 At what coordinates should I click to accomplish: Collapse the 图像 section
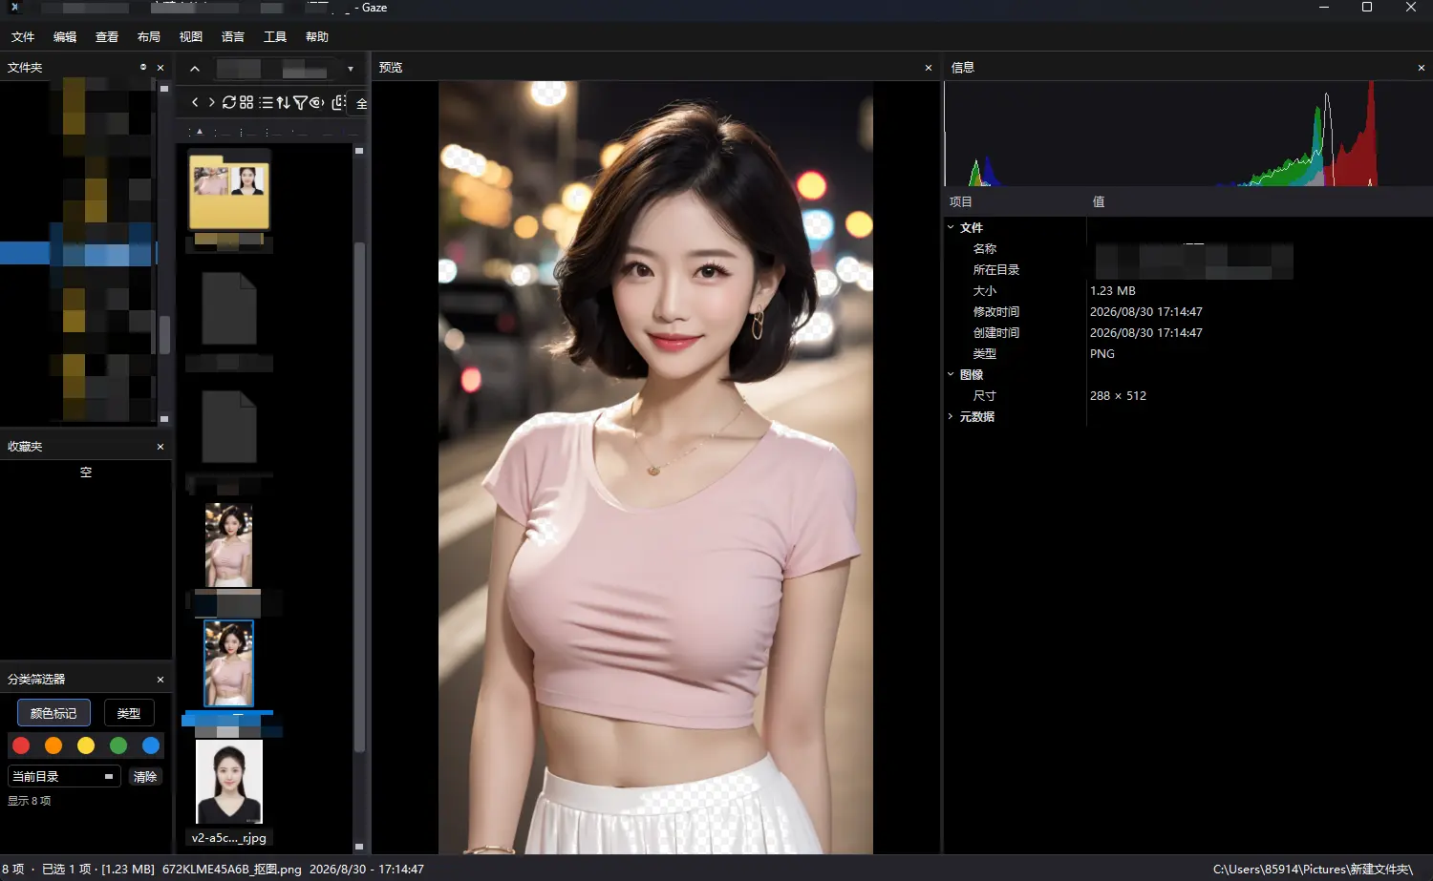pyautogui.click(x=951, y=374)
